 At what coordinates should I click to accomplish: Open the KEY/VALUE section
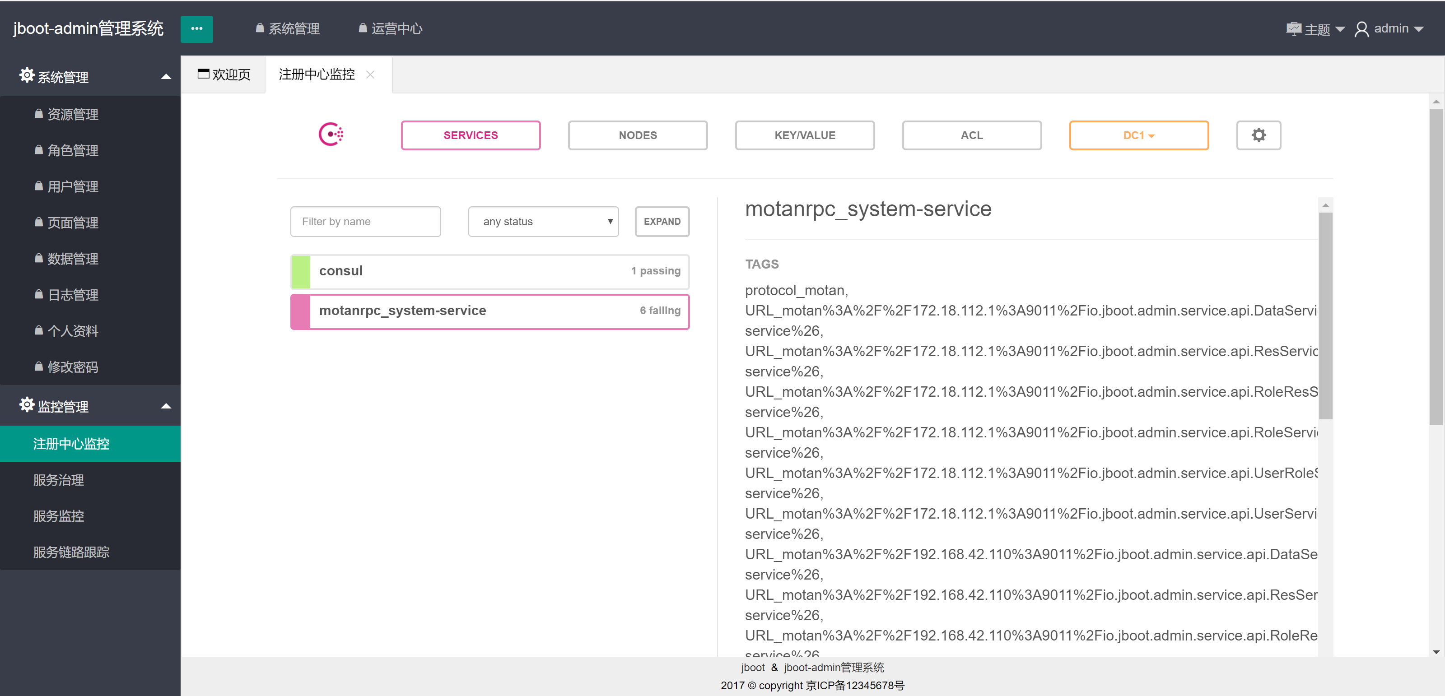coord(804,135)
